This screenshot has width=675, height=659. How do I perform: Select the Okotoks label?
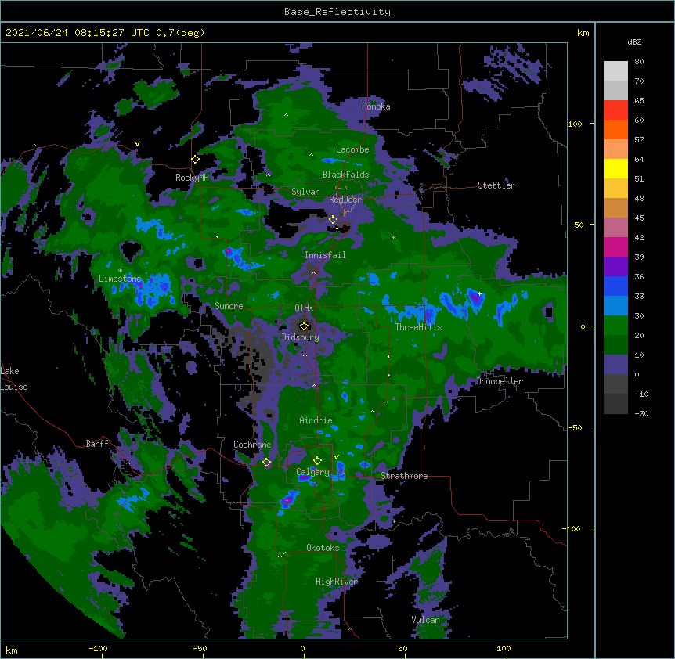323,548
